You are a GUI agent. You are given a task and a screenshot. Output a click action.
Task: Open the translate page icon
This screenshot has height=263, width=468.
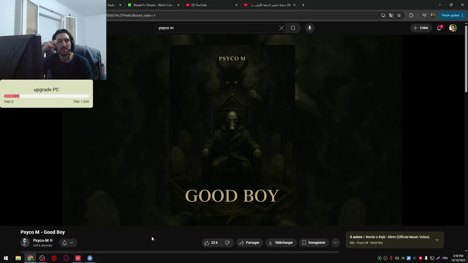pyautogui.click(x=391, y=15)
